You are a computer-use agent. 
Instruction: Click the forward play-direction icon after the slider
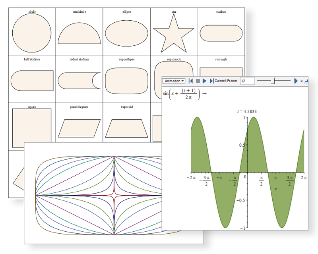tap(296, 81)
